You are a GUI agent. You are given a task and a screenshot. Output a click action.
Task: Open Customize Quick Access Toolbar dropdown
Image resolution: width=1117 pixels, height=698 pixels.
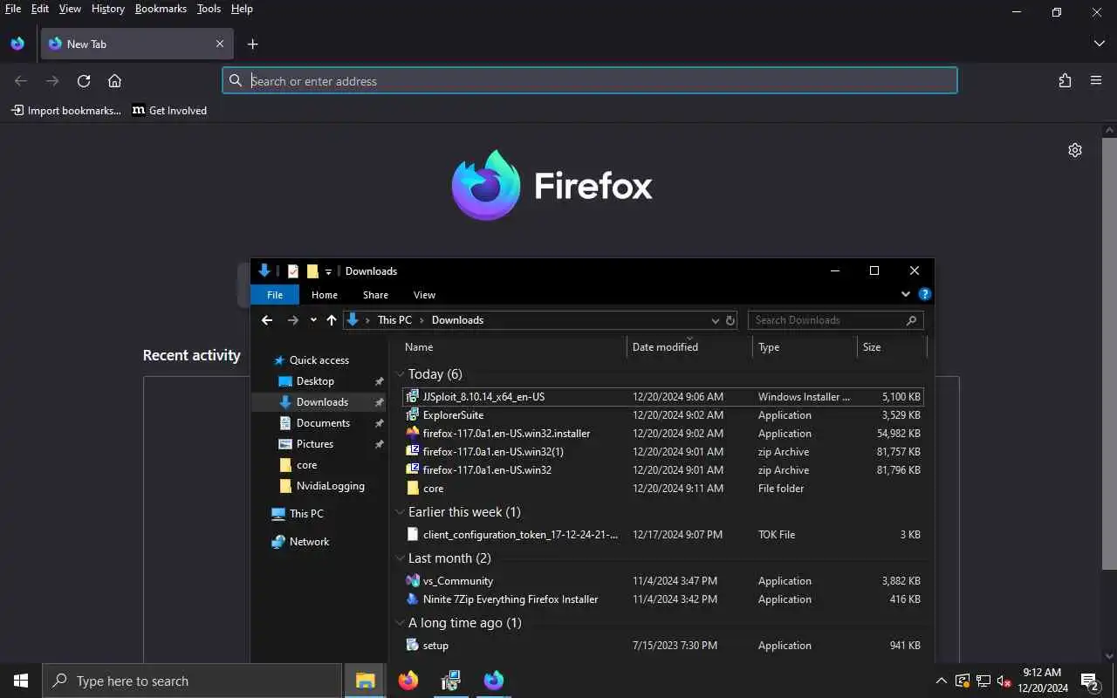click(x=328, y=271)
